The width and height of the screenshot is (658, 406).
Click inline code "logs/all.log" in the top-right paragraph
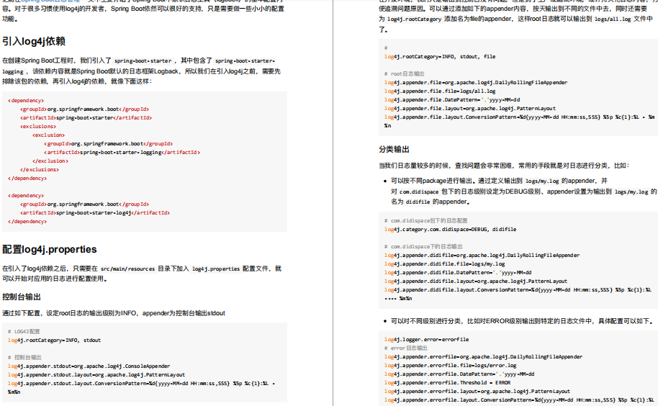pos(613,19)
